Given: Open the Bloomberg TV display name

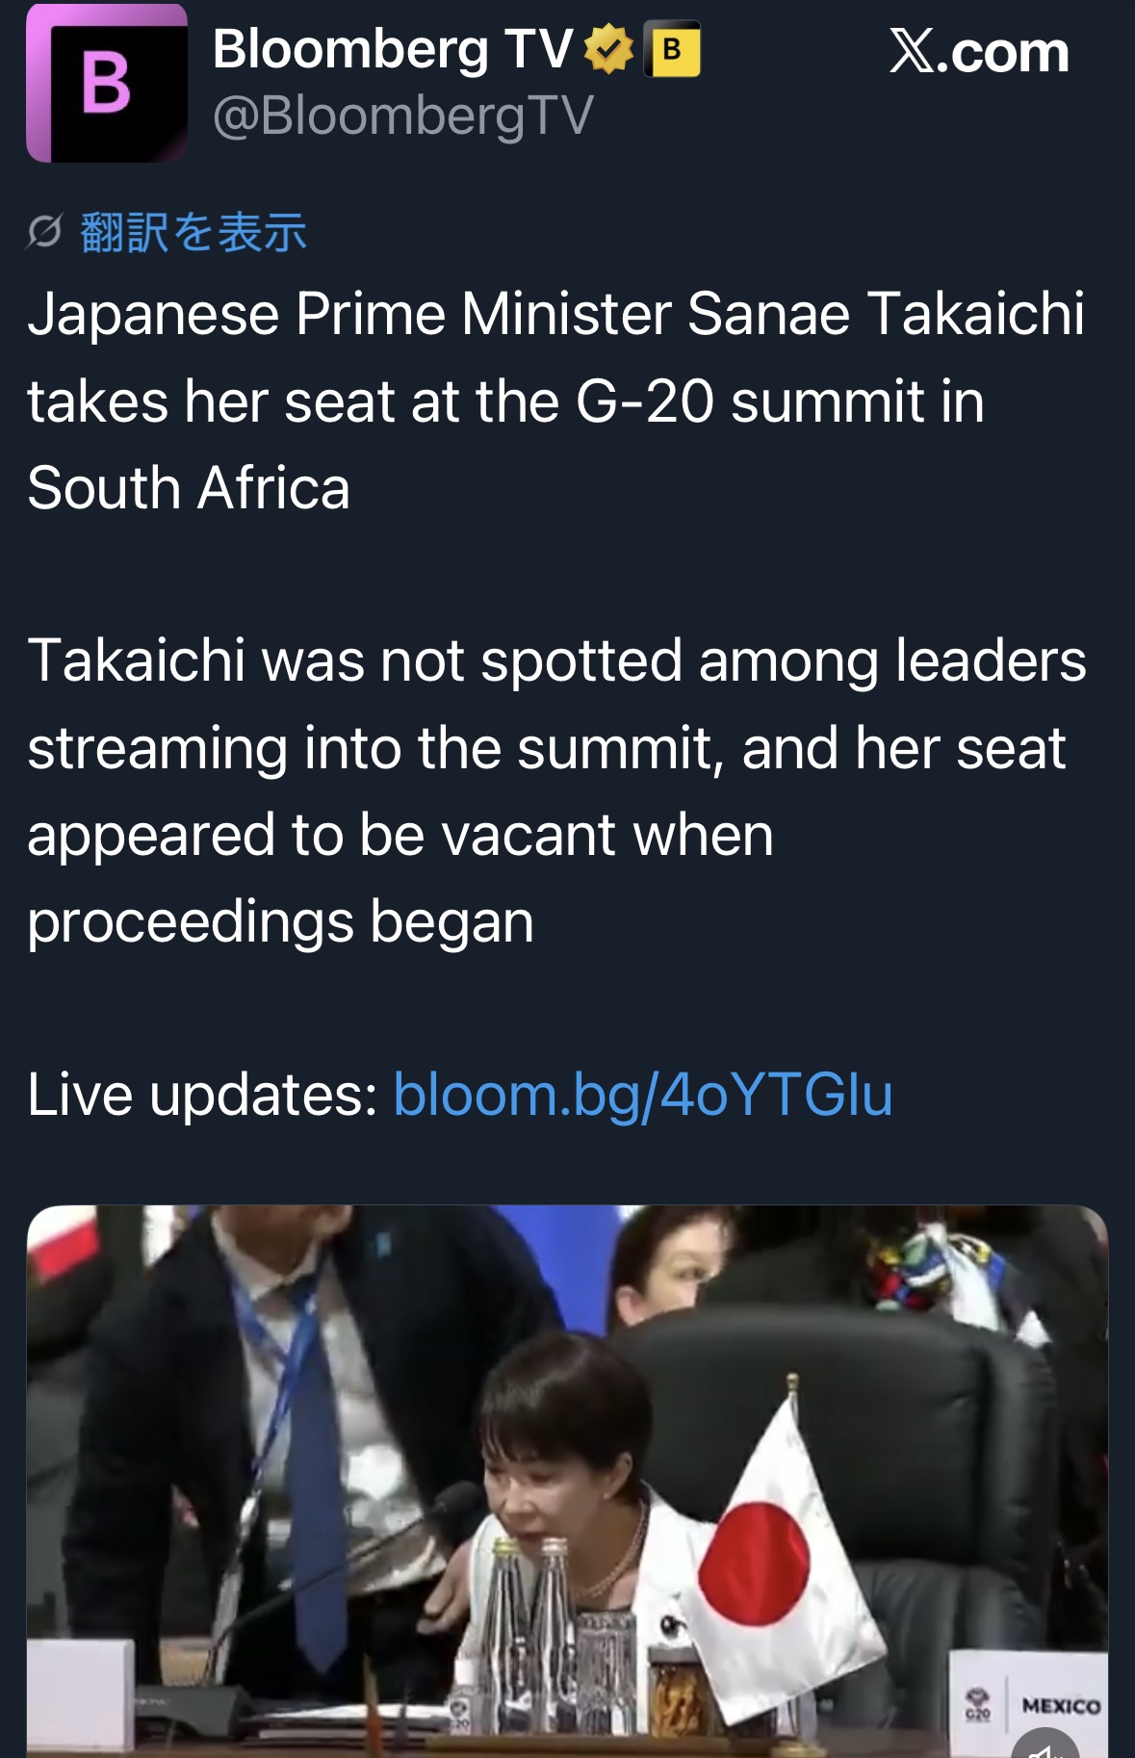Looking at the screenshot, I should coord(392,49).
